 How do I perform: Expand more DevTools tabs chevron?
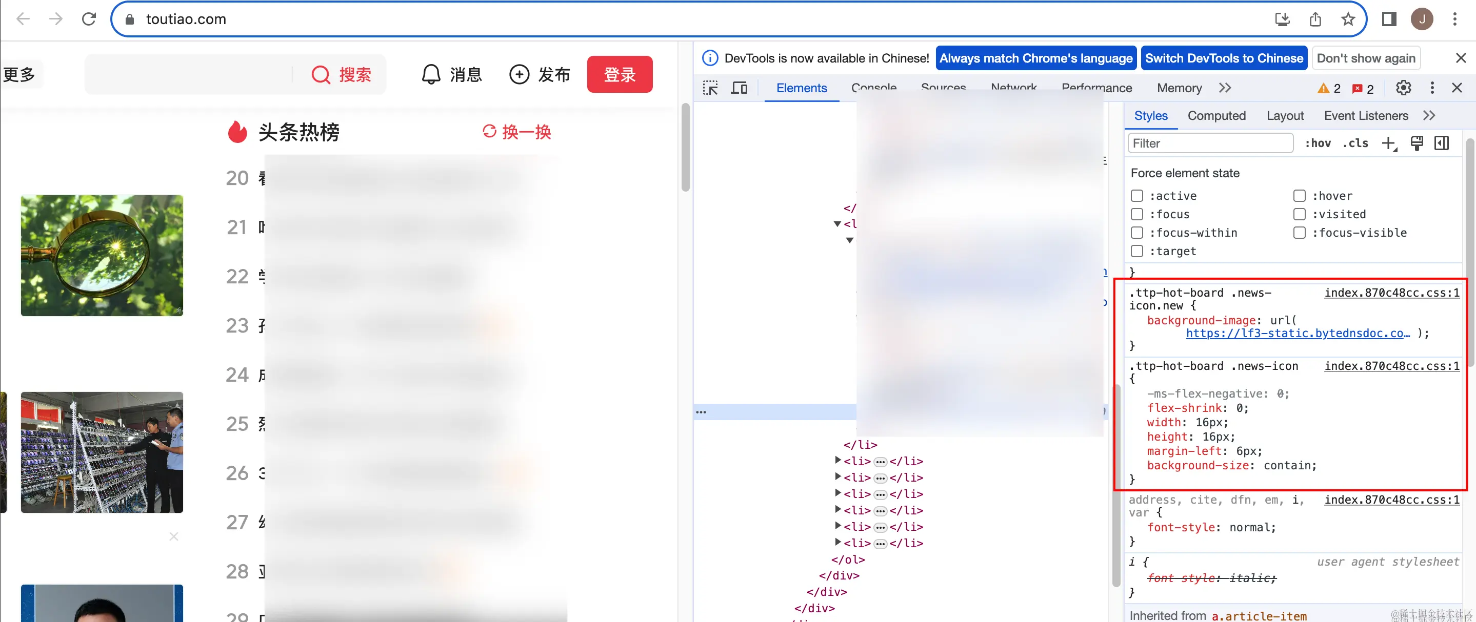coord(1225,88)
